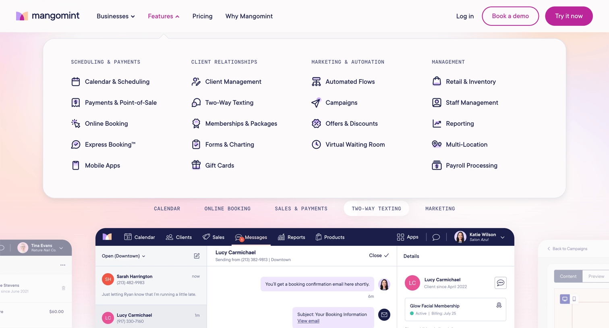The width and height of the screenshot is (609, 328).
Task: Open Sales in the app navigation
Action: (213, 237)
